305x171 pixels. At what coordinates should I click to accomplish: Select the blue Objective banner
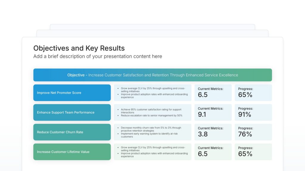pos(152,75)
